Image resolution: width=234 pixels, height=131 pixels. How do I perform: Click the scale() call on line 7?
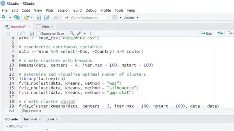135,52
